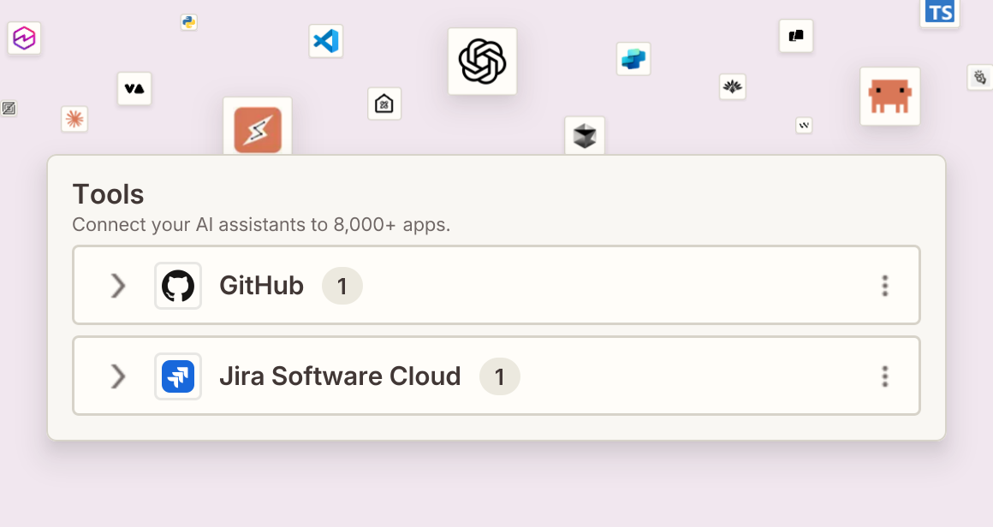
Task: Click the lotus leaf icon tile
Action: (733, 86)
